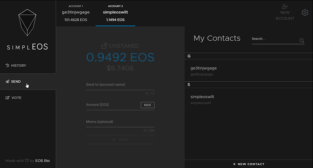Click the SimplEOS diamond logo
Screen dimensions: 313x168
27,22
